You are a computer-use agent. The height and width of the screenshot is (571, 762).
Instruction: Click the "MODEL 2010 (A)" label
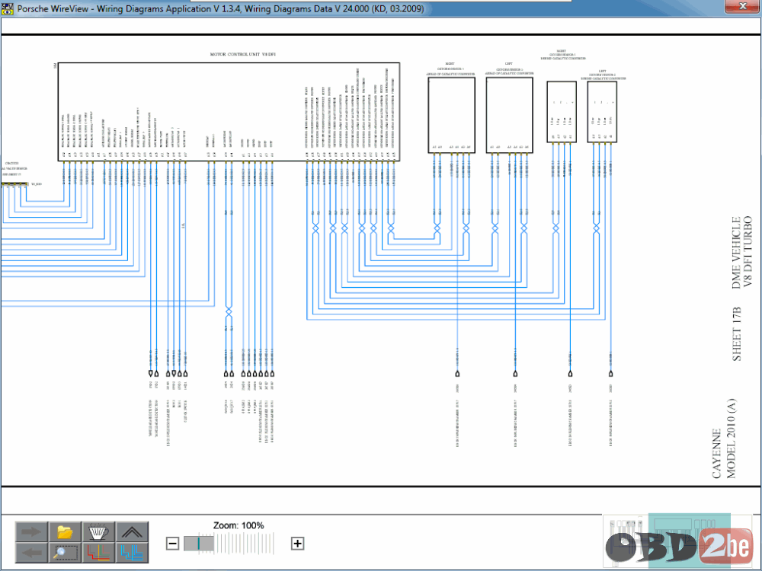pyautogui.click(x=732, y=439)
